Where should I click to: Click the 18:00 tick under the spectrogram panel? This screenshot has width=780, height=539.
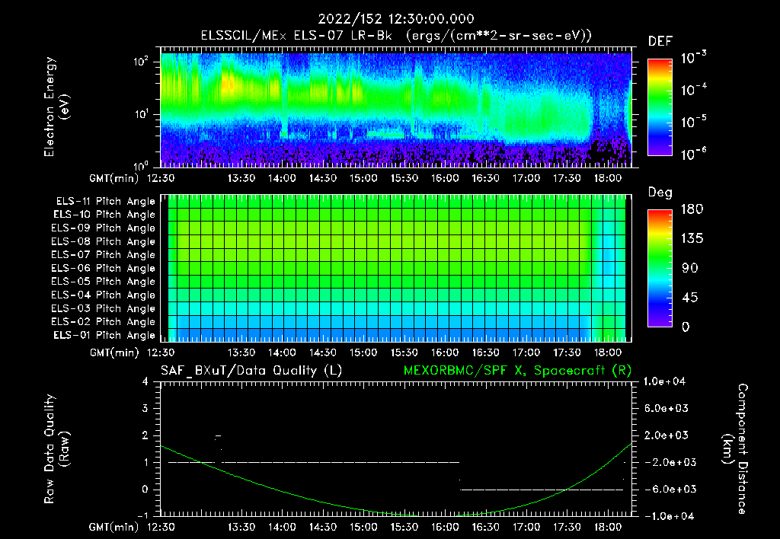click(607, 178)
